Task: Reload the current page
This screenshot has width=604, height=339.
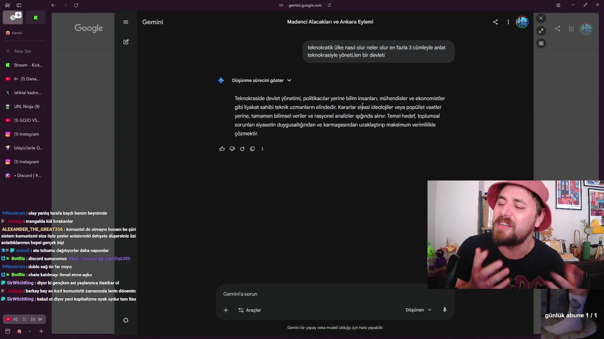Action: (x=76, y=5)
